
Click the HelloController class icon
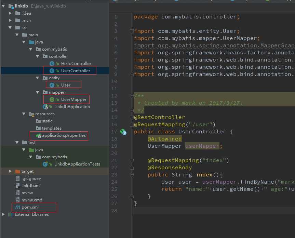tap(52, 64)
